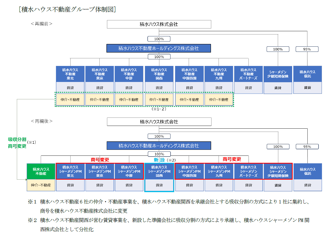This screenshot has height=235, width=325.
Task: Click 積水ハウス不動産 九州 company box
Action: pos(219,74)
